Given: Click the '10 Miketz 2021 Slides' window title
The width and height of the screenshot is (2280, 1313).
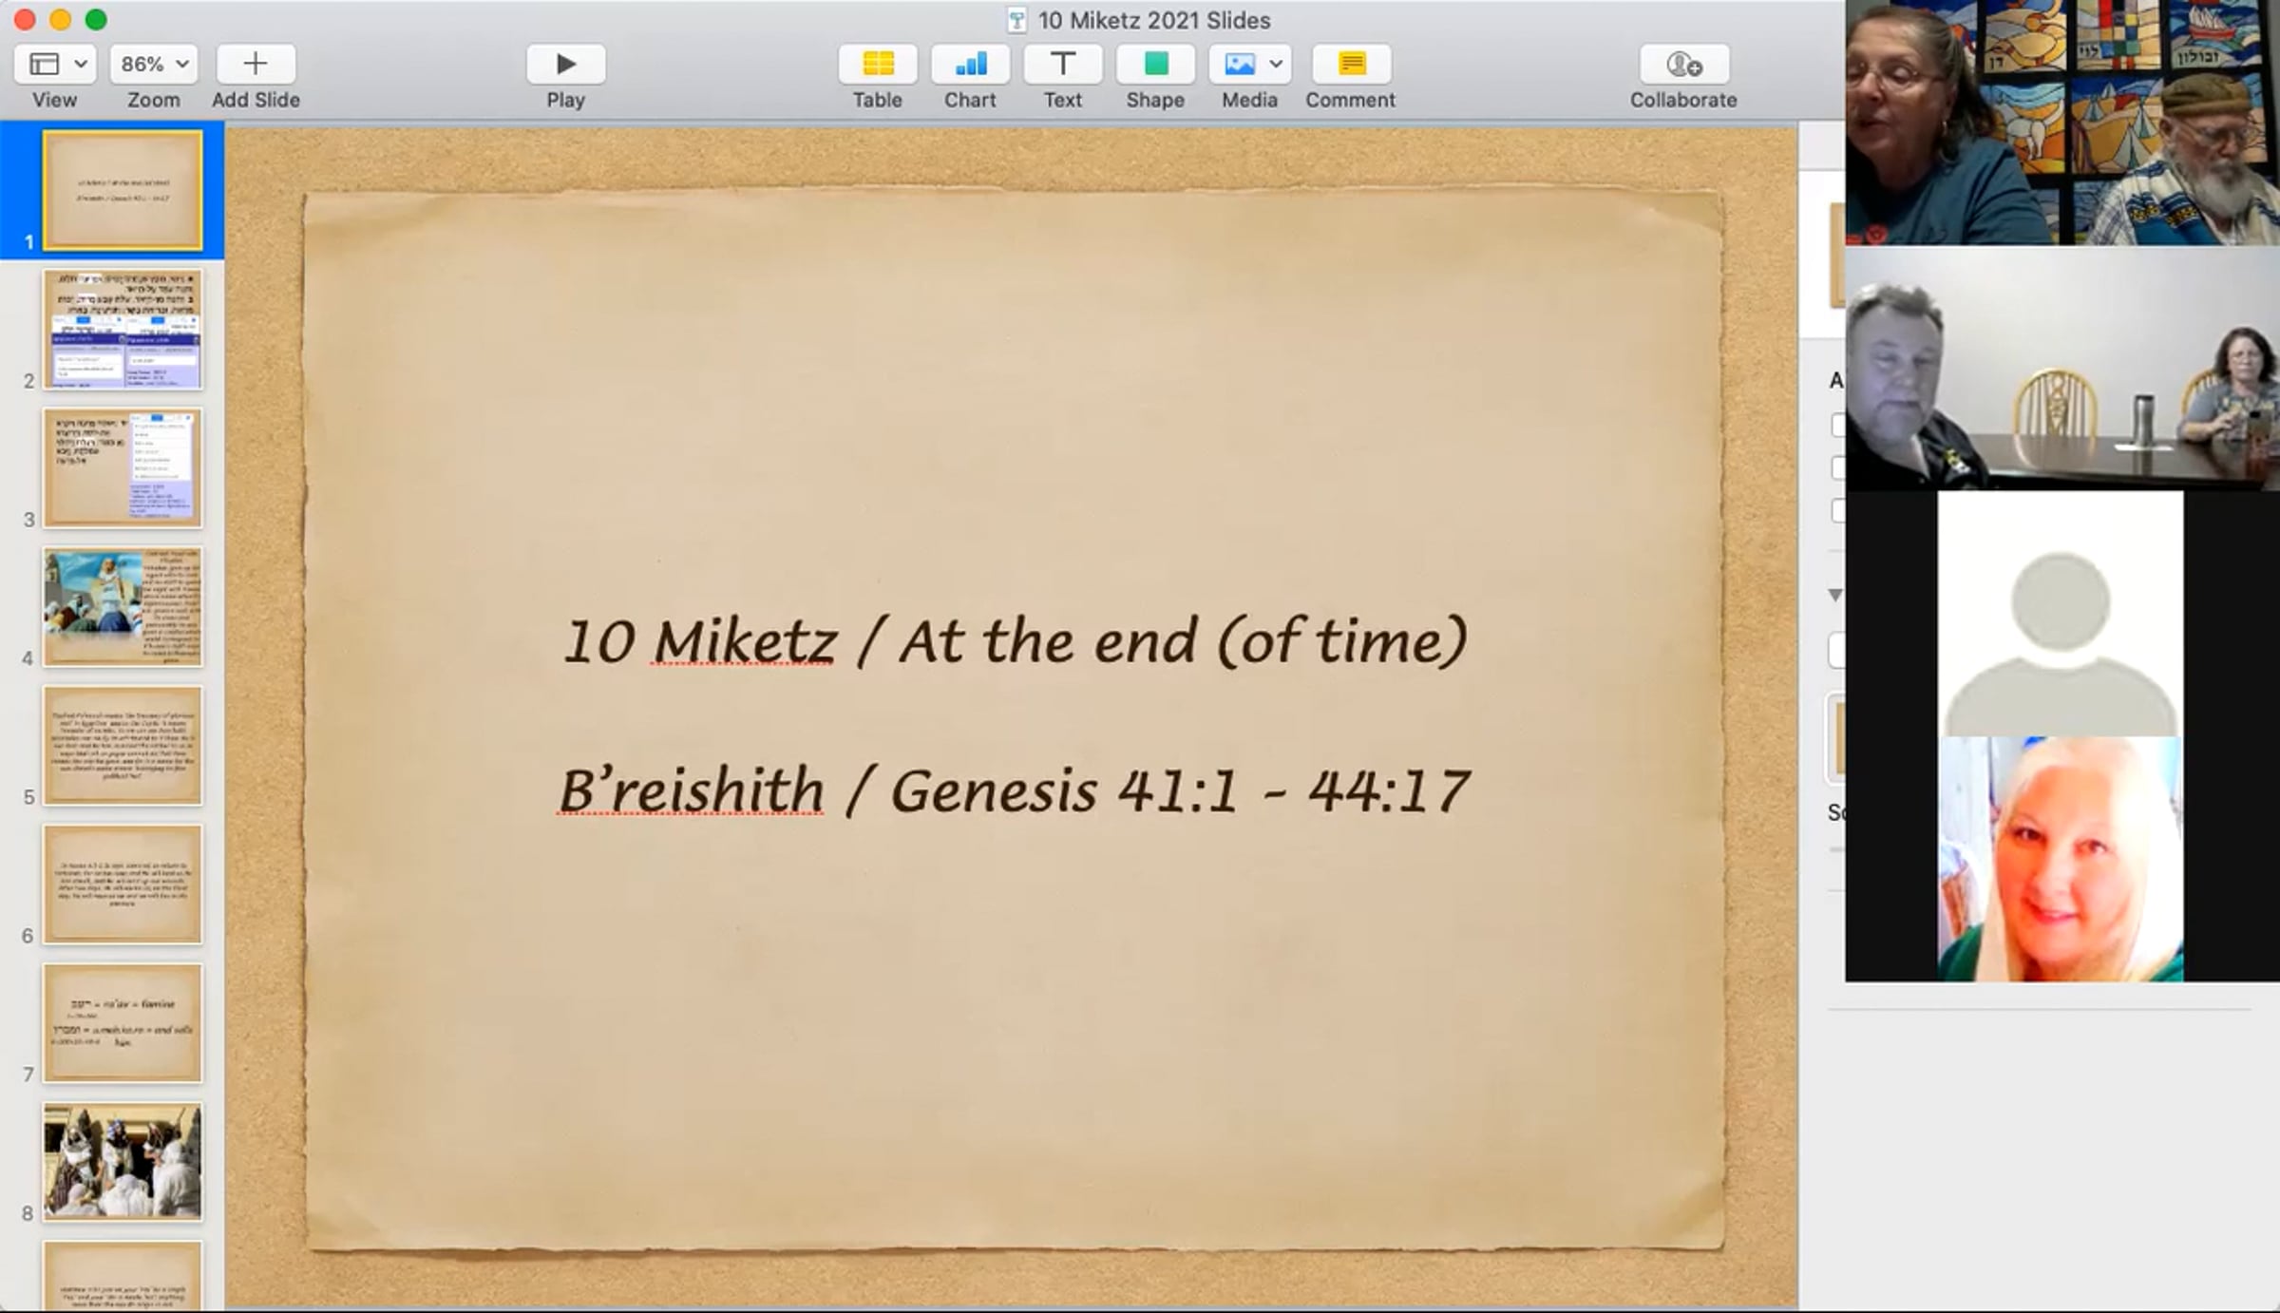Looking at the screenshot, I should click(x=1152, y=20).
